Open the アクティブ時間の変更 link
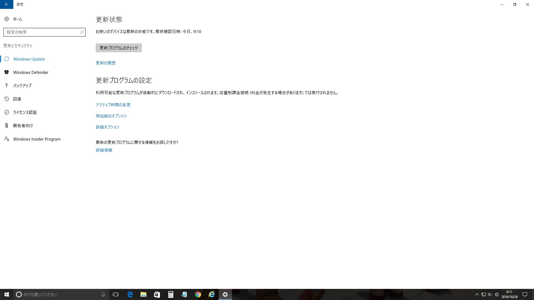Screen dimensions: 534x300 [x=113, y=105]
